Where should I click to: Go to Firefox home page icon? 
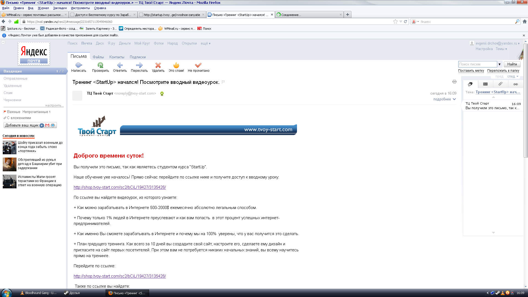pyautogui.click(x=524, y=21)
